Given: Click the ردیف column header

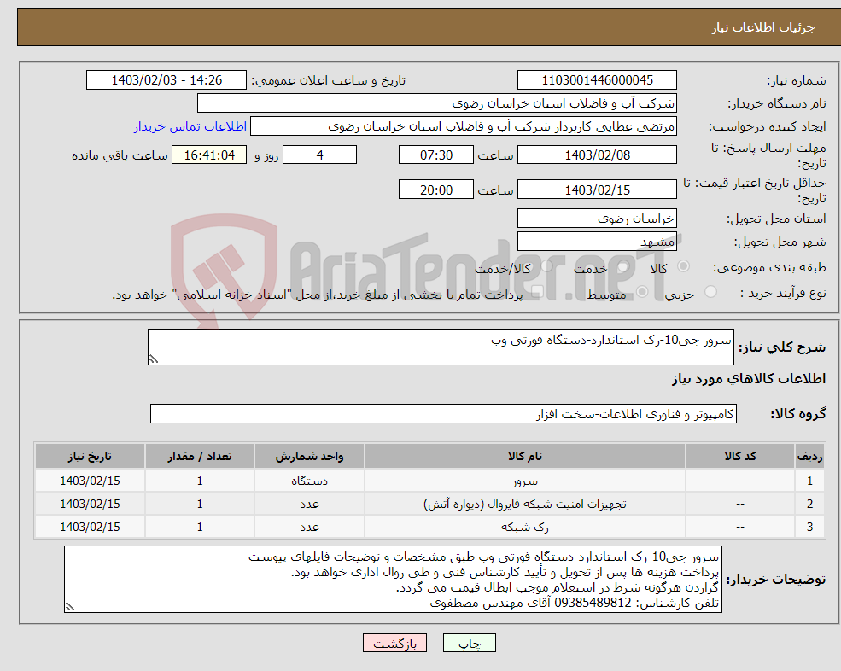Looking at the screenshot, I should (809, 457).
